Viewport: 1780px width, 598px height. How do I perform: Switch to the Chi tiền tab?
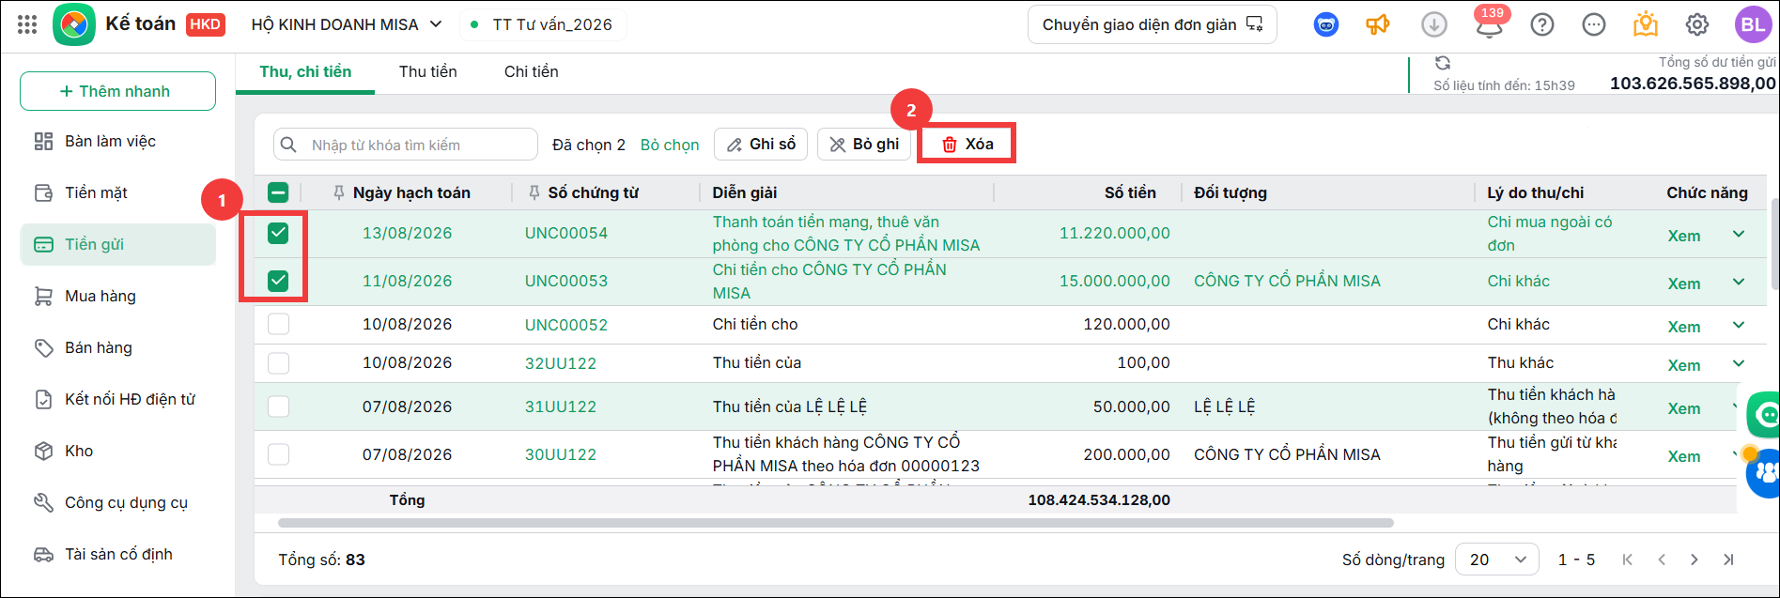(532, 71)
